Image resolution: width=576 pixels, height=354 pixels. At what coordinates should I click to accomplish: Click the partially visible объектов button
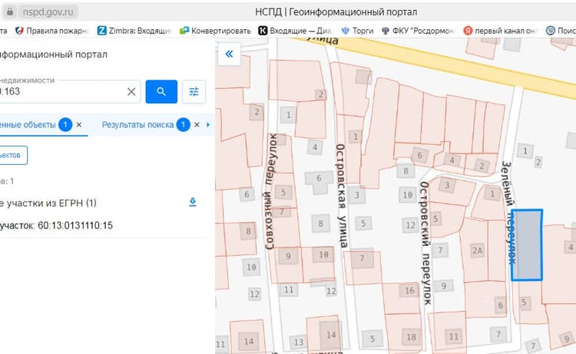(13, 155)
